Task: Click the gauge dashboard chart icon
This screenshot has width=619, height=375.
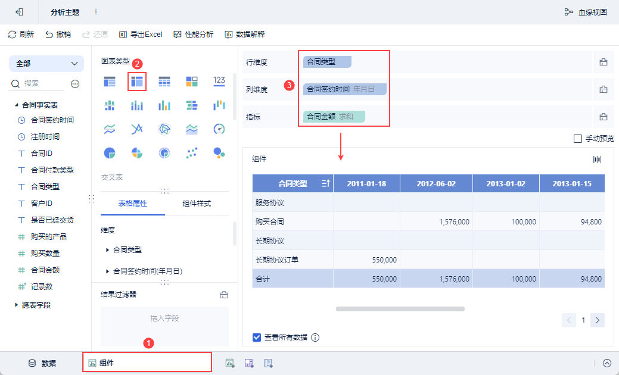Action: click(x=219, y=129)
